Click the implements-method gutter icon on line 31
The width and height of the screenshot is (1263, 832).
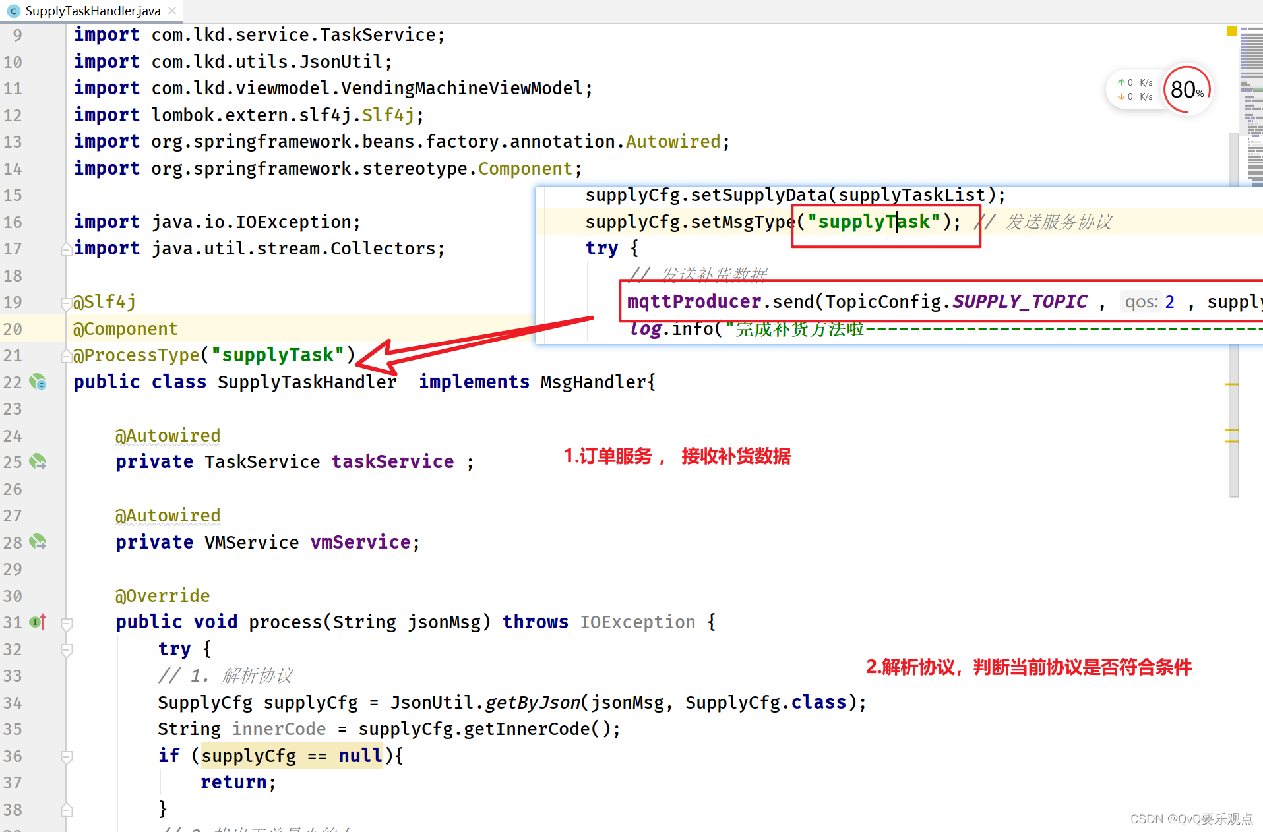38,622
